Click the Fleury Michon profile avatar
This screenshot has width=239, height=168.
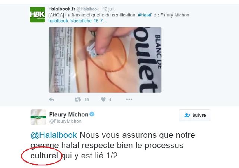point(38,117)
